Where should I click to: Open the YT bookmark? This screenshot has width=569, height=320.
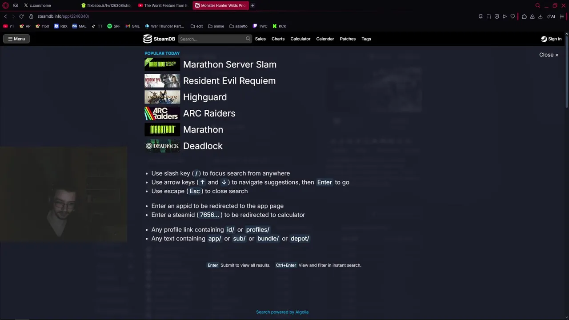coord(9,26)
